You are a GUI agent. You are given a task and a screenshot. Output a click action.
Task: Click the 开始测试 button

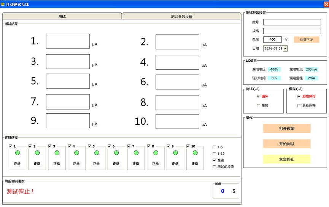[x=287, y=144]
